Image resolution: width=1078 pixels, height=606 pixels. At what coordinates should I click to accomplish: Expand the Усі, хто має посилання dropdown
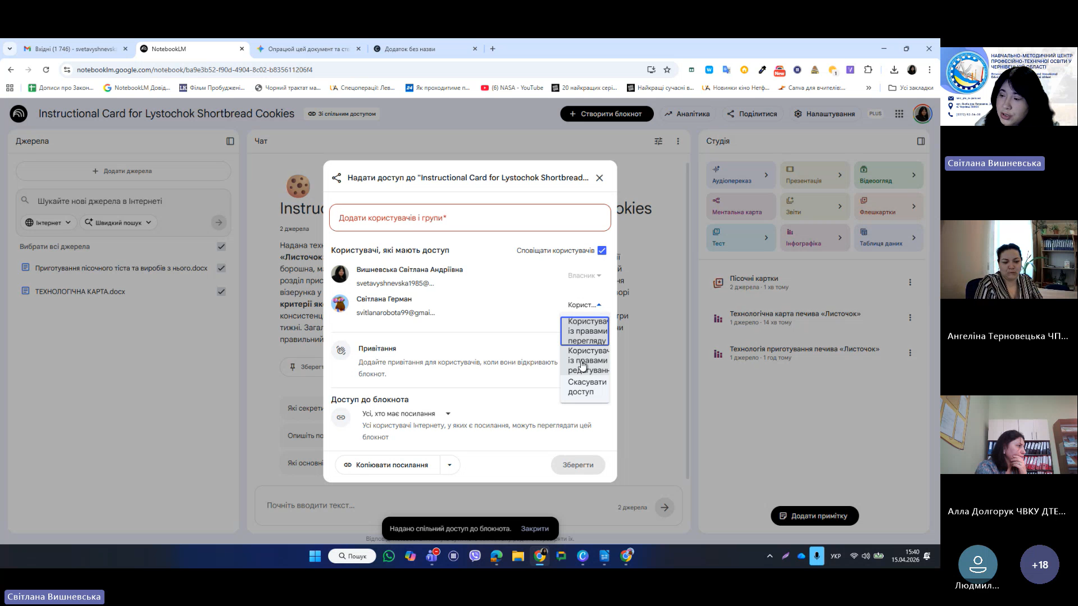(448, 414)
